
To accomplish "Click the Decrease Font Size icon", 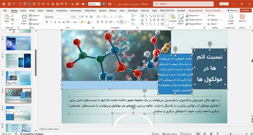I will [x=87, y=17].
